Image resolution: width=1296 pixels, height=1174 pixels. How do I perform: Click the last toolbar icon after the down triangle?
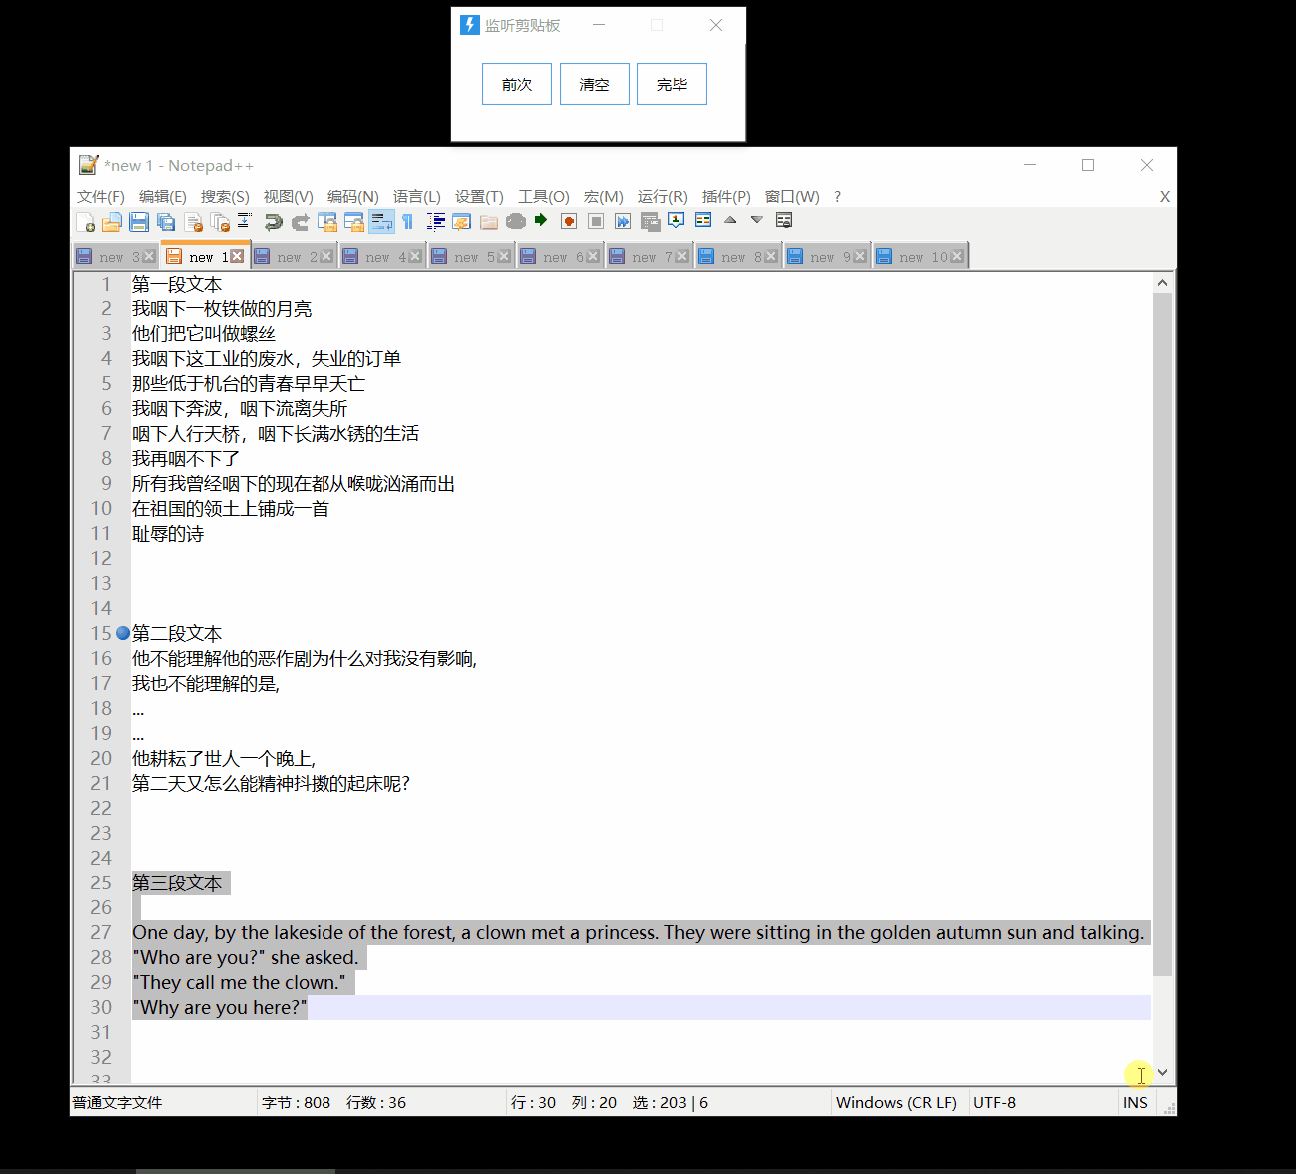(x=784, y=221)
